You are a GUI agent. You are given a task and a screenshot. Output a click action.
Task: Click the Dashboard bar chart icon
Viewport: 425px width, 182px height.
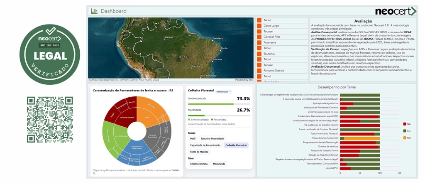(x=94, y=11)
